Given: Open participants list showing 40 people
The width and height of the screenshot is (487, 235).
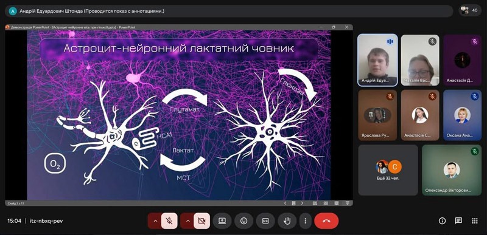Looking at the screenshot, I should point(469,10).
